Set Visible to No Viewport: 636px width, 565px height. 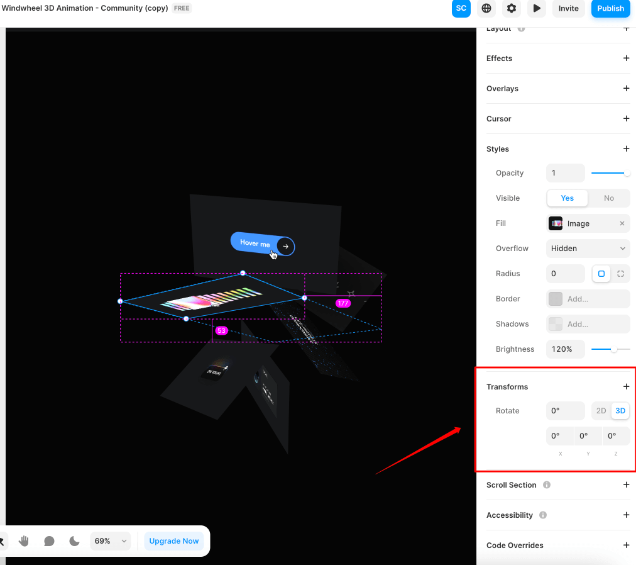(x=608, y=198)
